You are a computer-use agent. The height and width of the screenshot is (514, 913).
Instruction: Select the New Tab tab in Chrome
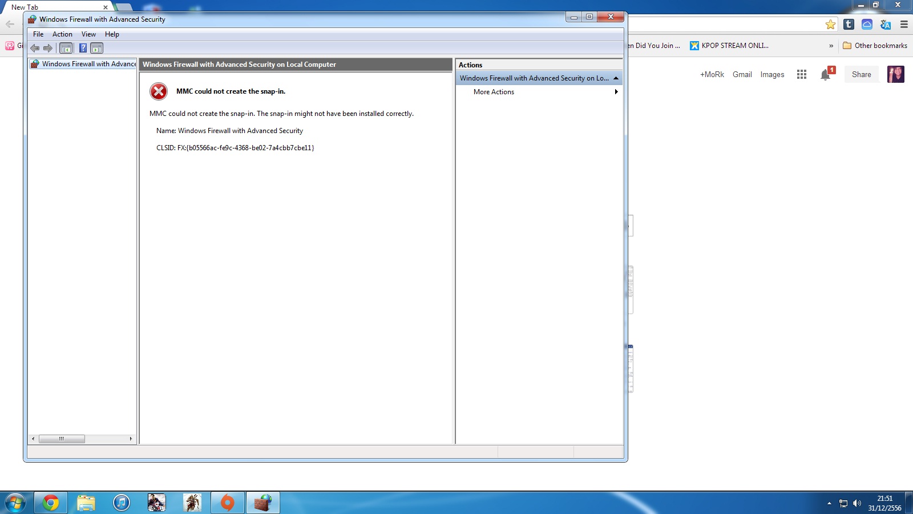tap(56, 7)
